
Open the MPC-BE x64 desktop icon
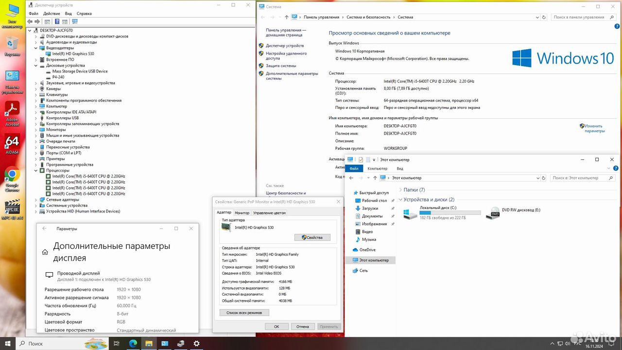point(12,210)
